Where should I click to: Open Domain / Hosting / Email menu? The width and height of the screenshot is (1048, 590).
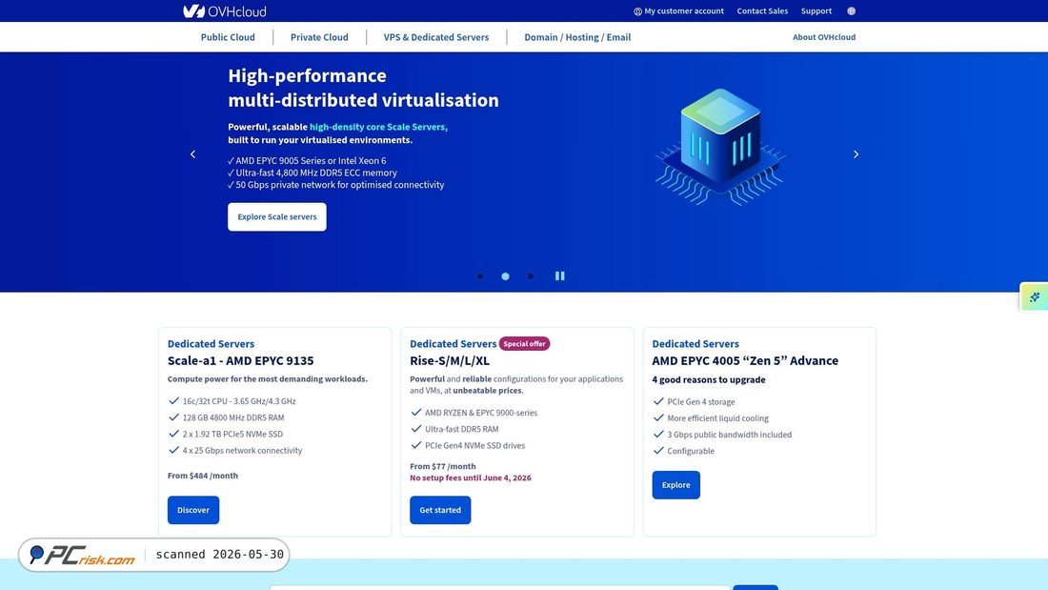click(x=577, y=37)
